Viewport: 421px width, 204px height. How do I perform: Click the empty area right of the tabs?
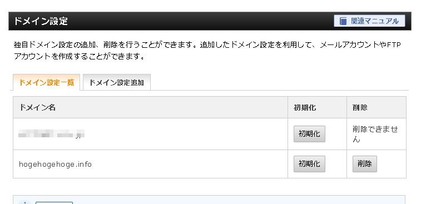tap(279, 82)
